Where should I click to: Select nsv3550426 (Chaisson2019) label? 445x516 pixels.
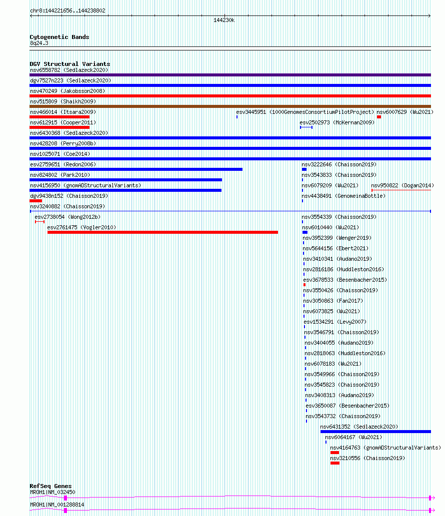point(340,291)
